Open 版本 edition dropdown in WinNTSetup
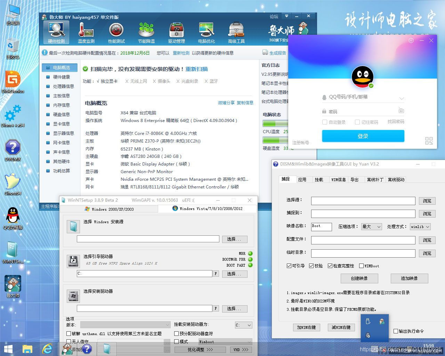The width and height of the screenshot is (445, 356). coord(126,325)
